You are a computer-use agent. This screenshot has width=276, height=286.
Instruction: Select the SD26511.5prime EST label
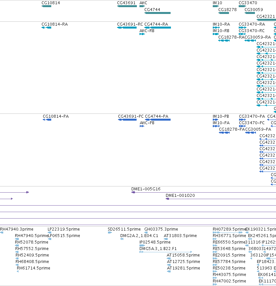click(124, 229)
